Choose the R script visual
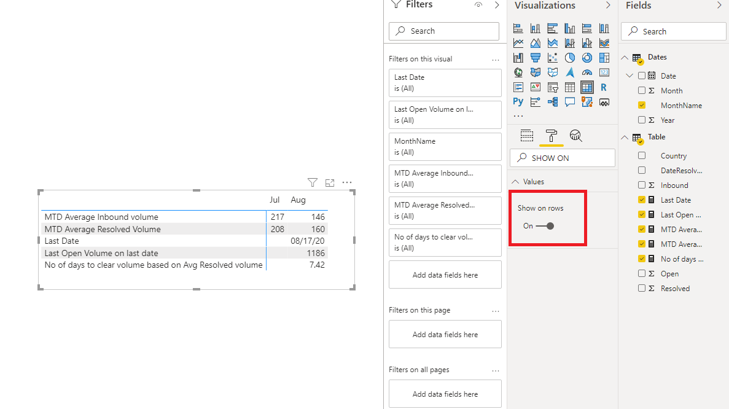This screenshot has width=729, height=409. [604, 87]
